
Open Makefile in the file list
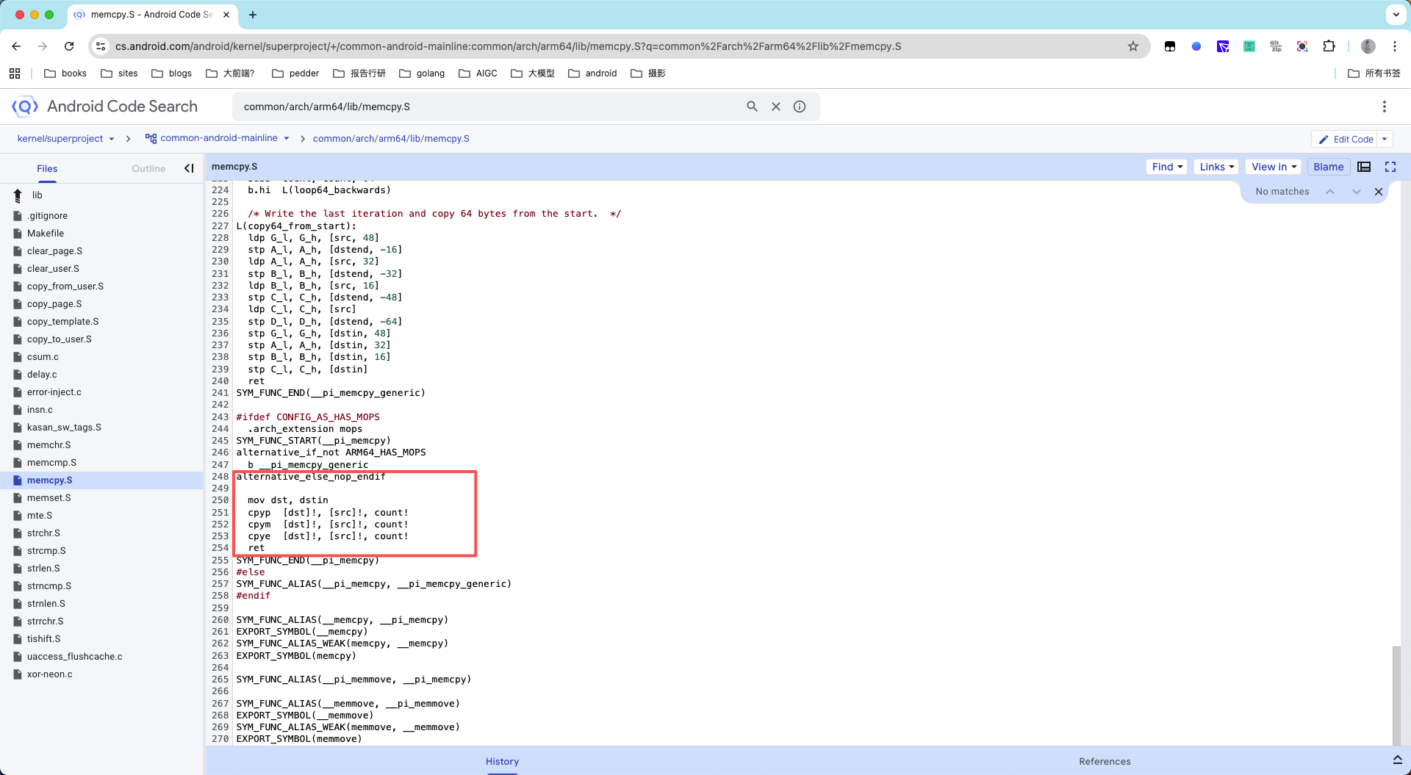(46, 234)
